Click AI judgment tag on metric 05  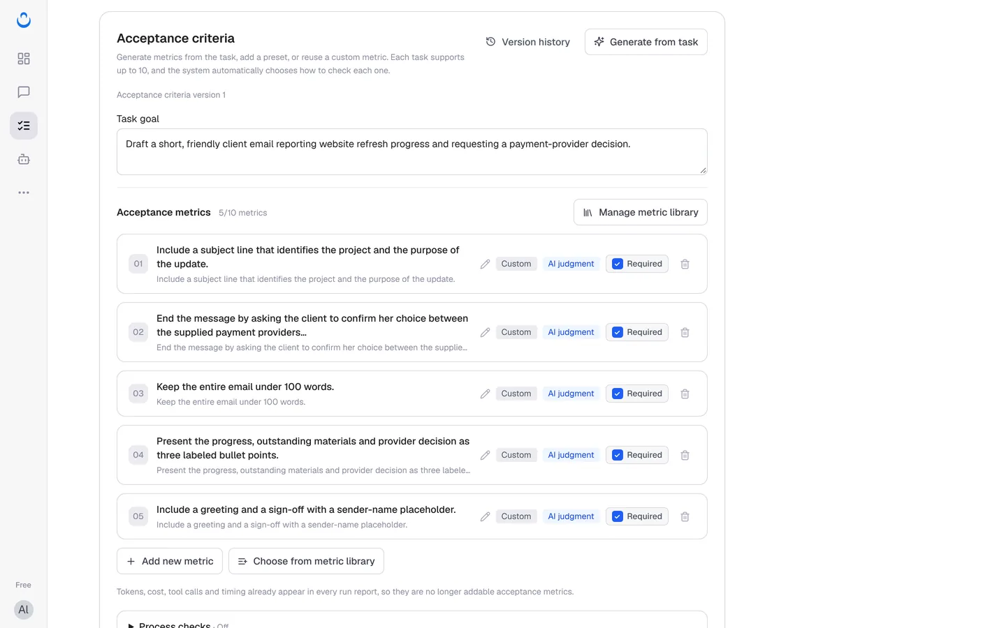[x=571, y=516]
